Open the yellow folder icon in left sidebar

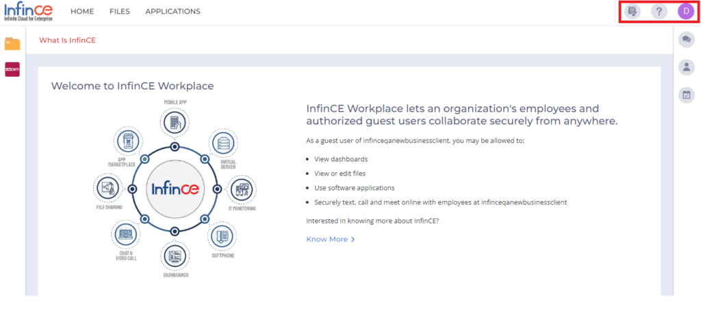12,44
